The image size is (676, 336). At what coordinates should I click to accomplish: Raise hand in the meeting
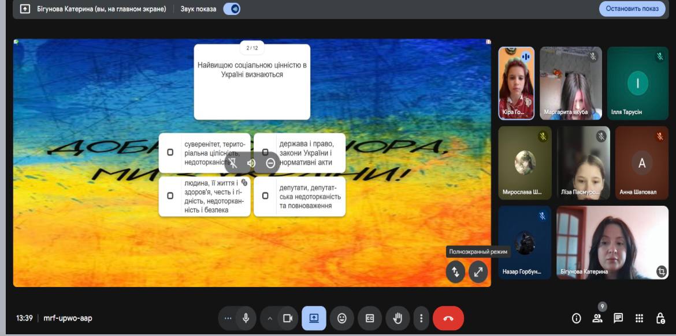(398, 318)
